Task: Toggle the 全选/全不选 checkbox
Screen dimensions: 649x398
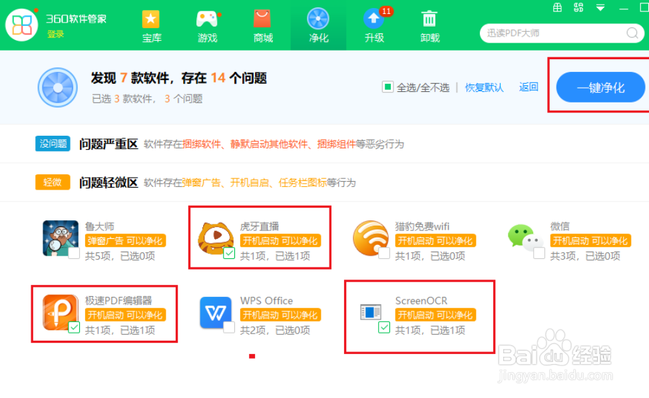Action: 387,87
